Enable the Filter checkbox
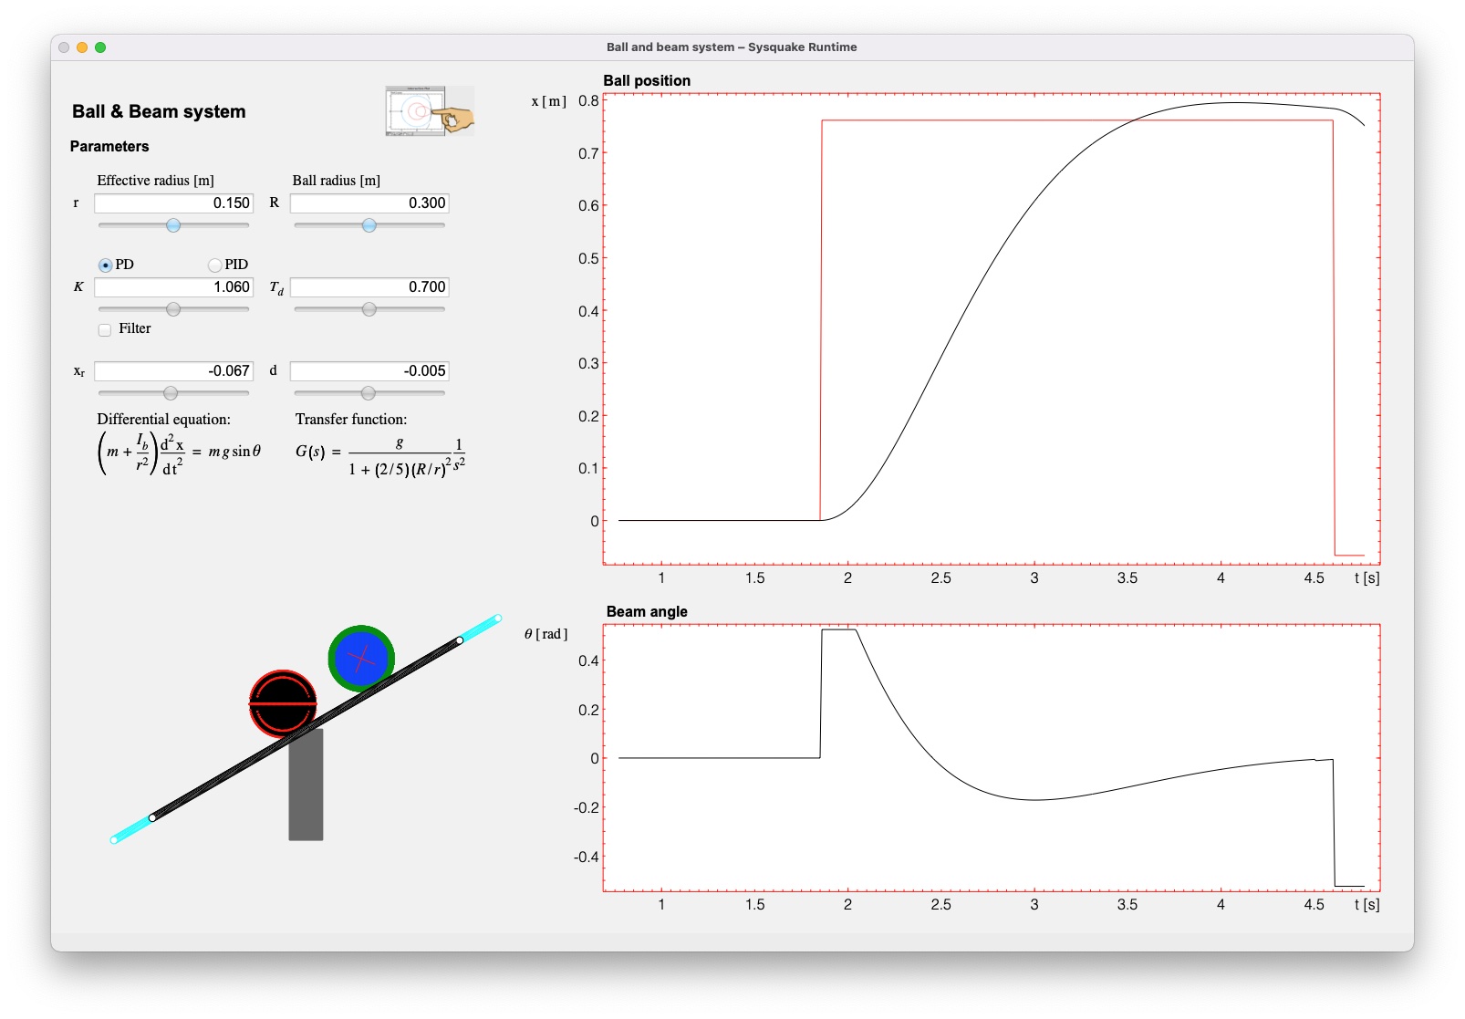The image size is (1465, 1019). (104, 328)
